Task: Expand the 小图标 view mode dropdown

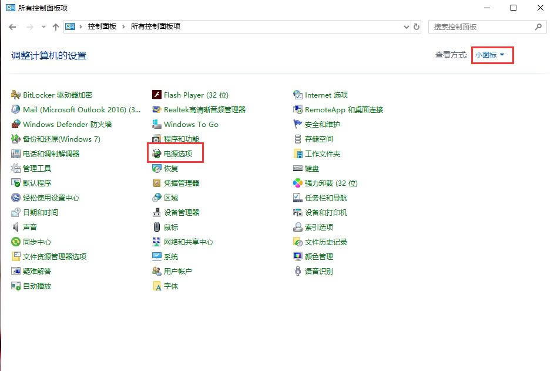Action: click(490, 55)
